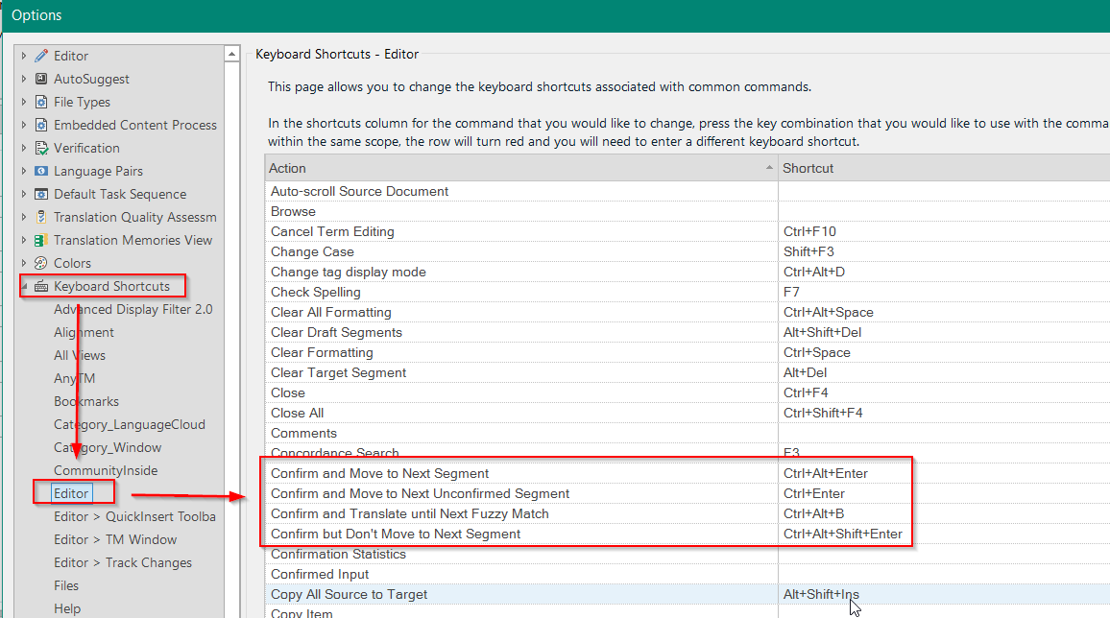Image resolution: width=1110 pixels, height=618 pixels.
Task: Expand the Default Task Sequence arrow
Action: click(23, 194)
